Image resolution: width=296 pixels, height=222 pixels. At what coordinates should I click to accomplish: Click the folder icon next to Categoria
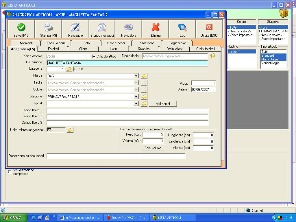pyautogui.click(x=69, y=69)
